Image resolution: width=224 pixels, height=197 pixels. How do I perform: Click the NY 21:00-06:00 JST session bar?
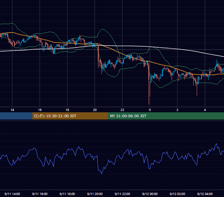(166, 116)
